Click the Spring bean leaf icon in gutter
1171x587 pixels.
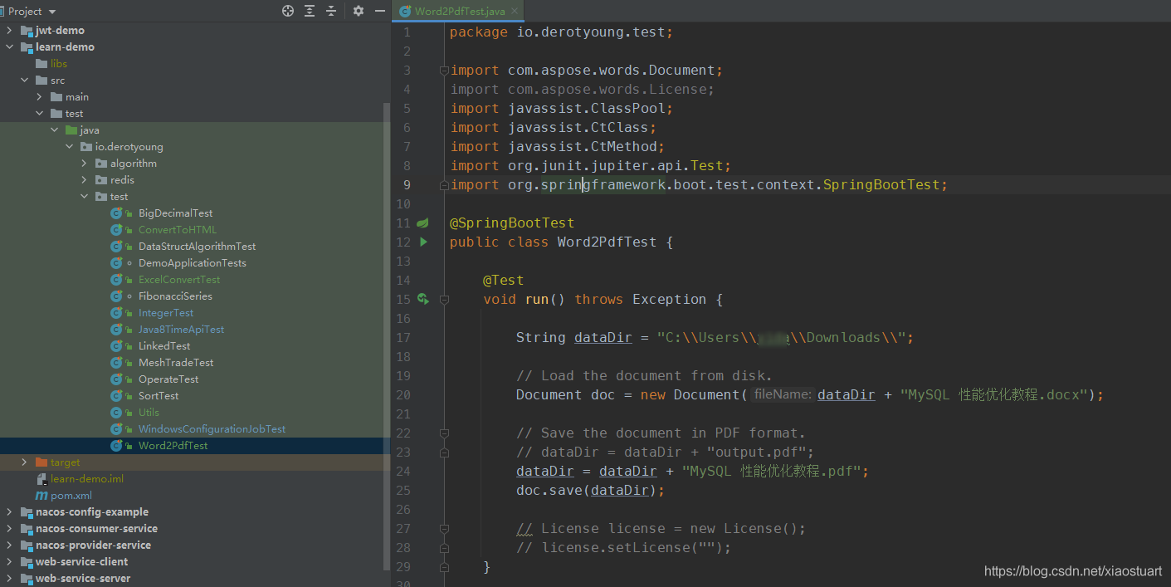click(423, 223)
